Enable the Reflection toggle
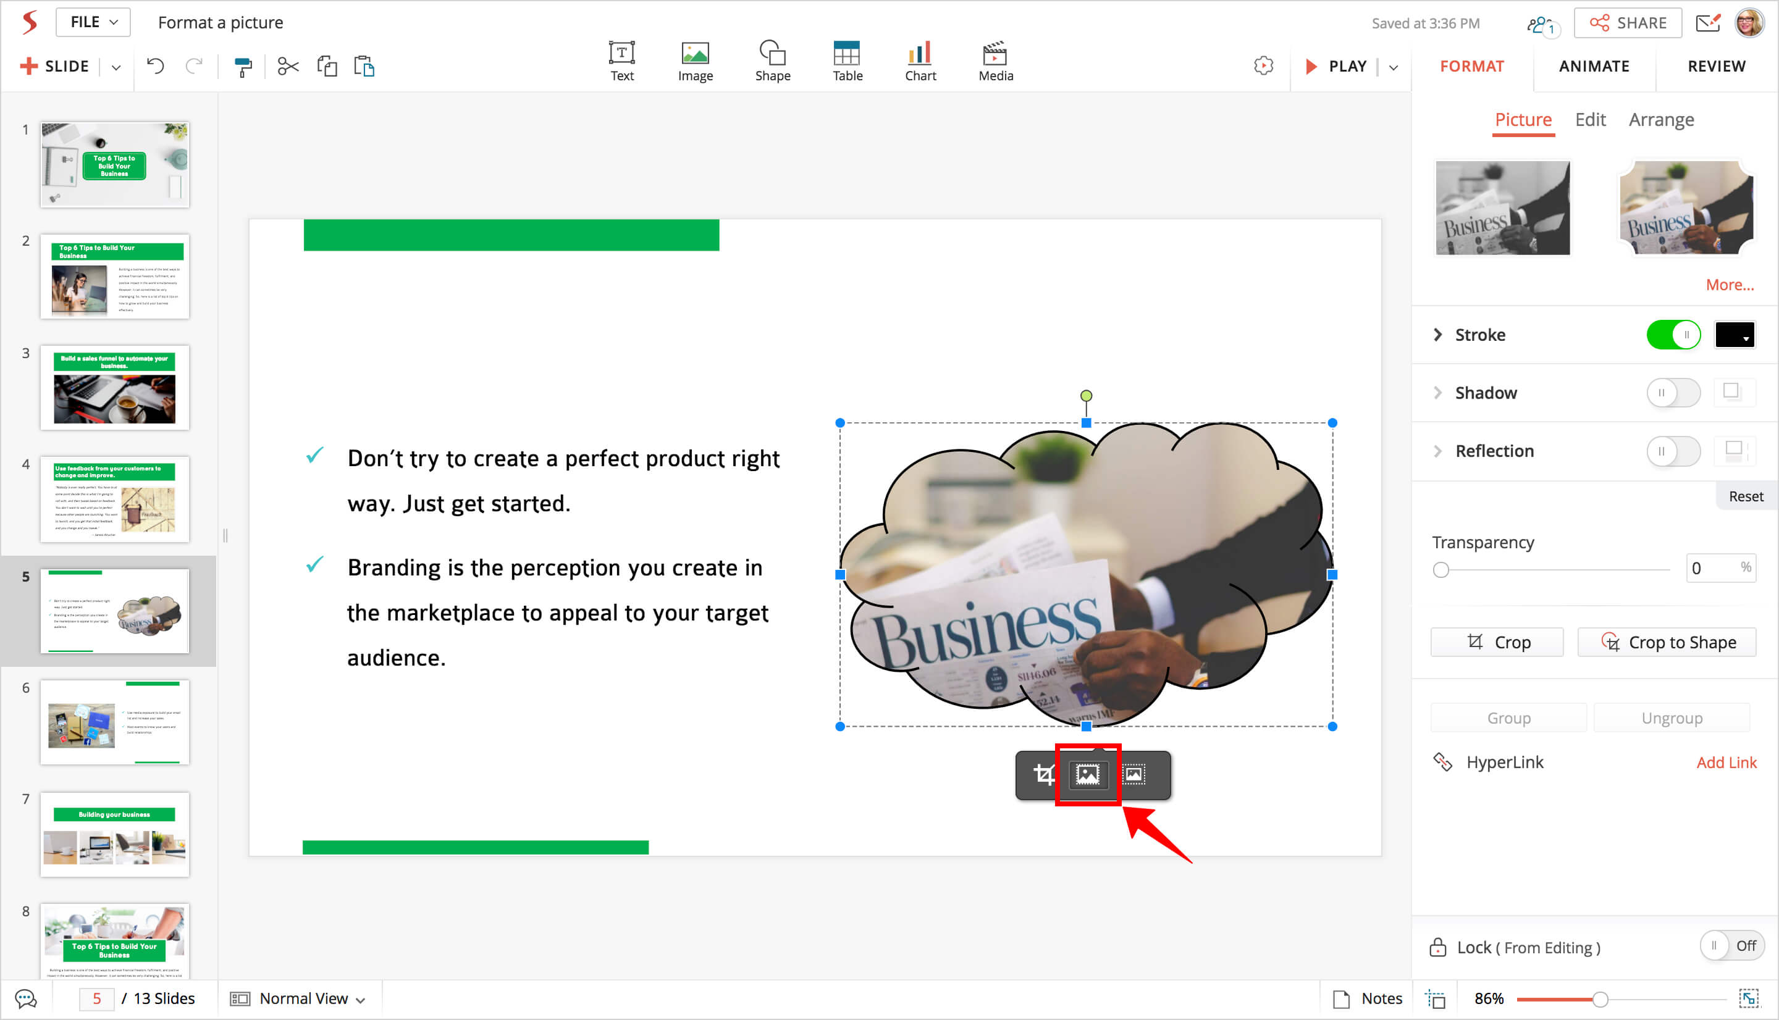Image resolution: width=1779 pixels, height=1020 pixels. (1673, 451)
